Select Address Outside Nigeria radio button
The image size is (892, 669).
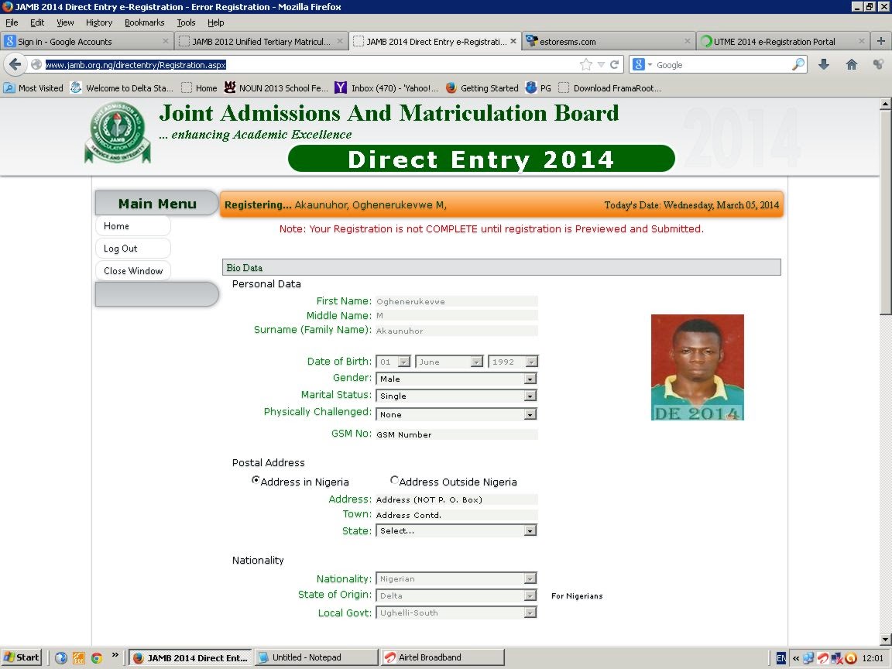click(x=394, y=479)
